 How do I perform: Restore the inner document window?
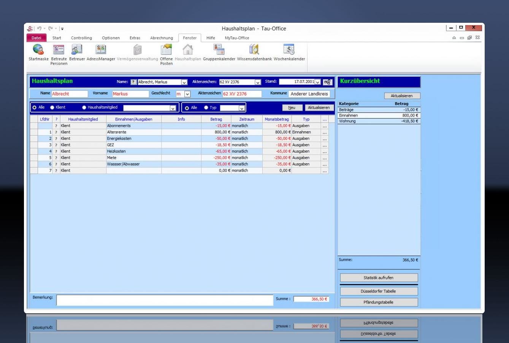470,38
